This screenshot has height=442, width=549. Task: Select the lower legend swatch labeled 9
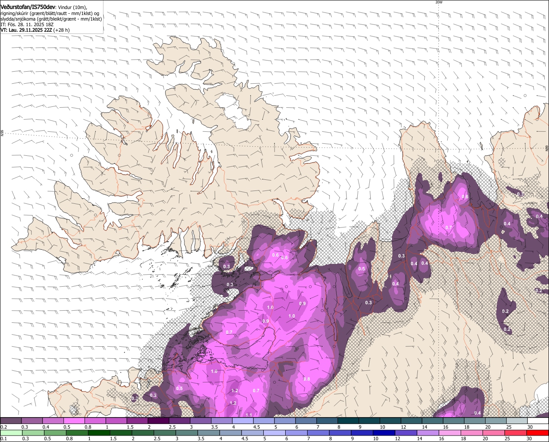pos(362,433)
